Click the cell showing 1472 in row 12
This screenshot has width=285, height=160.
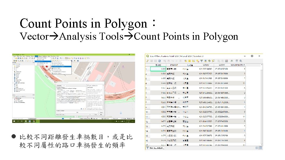click(158, 121)
